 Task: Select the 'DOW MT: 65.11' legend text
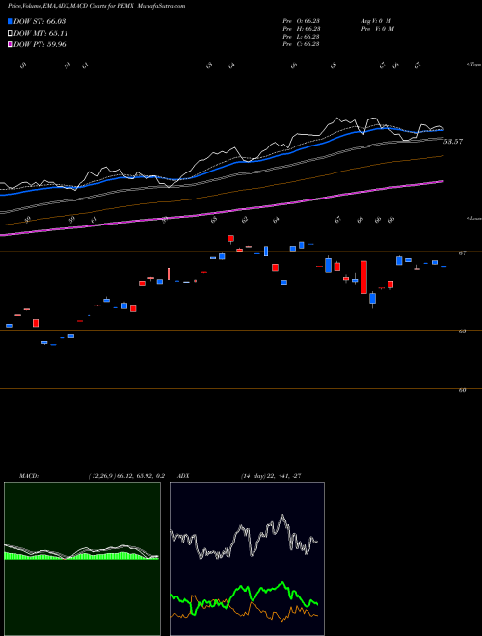[x=40, y=34]
